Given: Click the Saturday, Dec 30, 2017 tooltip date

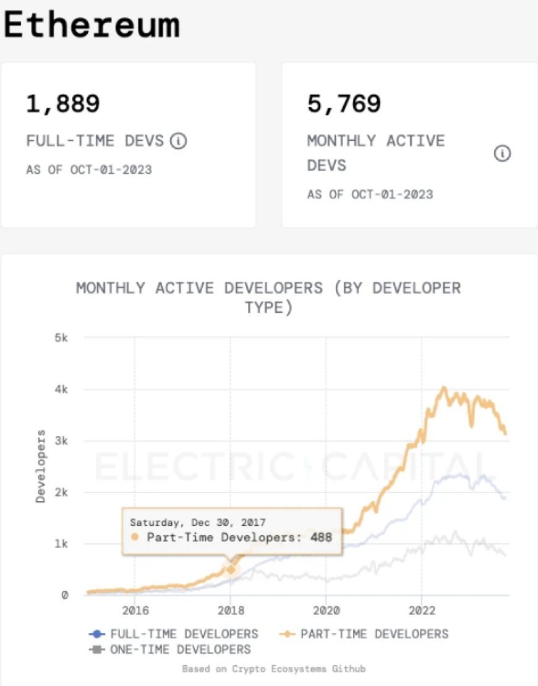Looking at the screenshot, I should (x=198, y=522).
